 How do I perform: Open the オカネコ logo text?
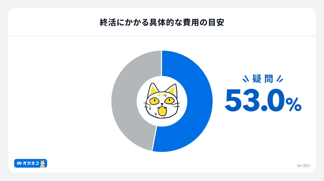pyautogui.click(x=31, y=164)
